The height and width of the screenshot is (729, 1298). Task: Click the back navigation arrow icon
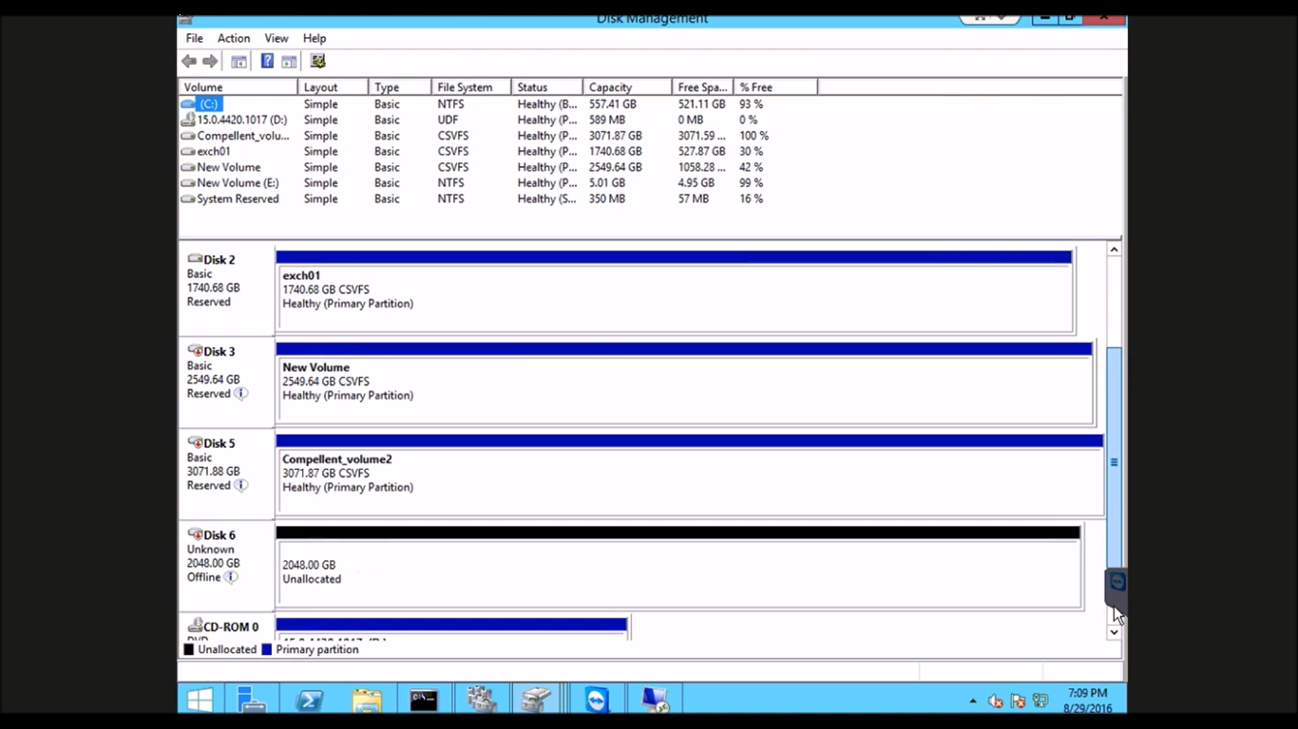point(188,61)
